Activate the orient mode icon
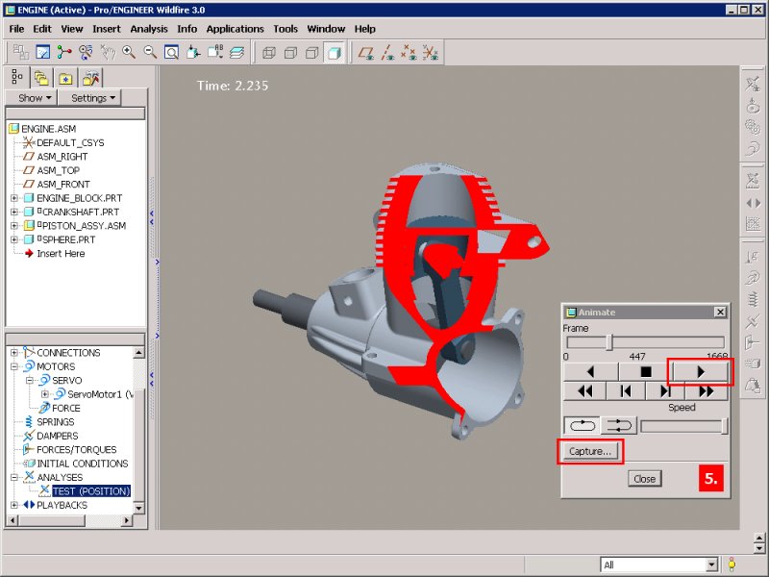769x577 pixels. point(86,52)
